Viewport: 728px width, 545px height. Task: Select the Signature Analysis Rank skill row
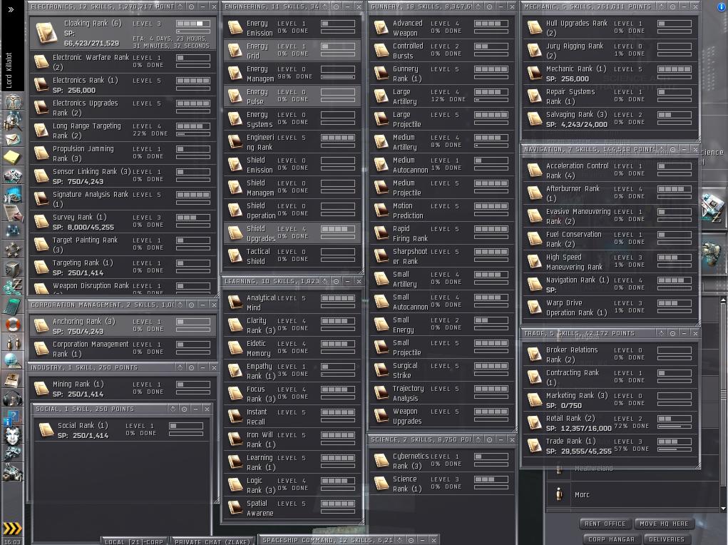coord(123,199)
